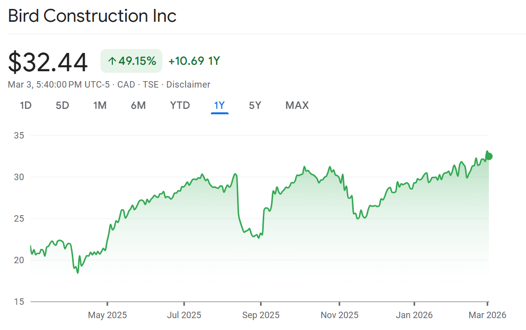
Task: Click the current price end-point dot
Action: tap(489, 156)
